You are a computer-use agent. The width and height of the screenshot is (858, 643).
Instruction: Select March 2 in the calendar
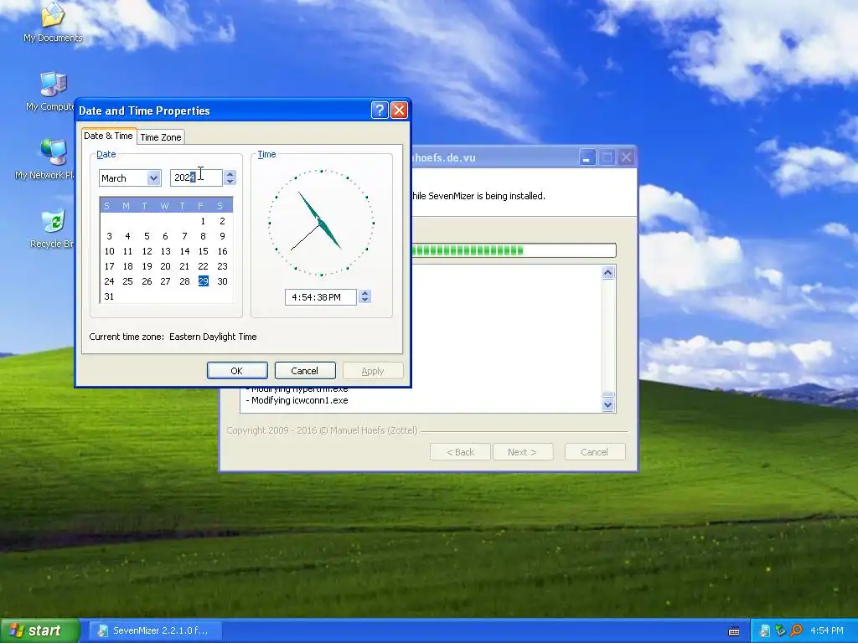(x=222, y=221)
